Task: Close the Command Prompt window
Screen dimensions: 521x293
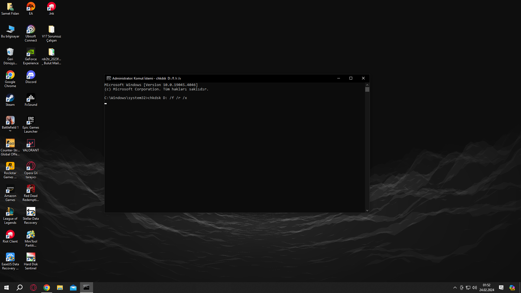Action: coord(363,78)
